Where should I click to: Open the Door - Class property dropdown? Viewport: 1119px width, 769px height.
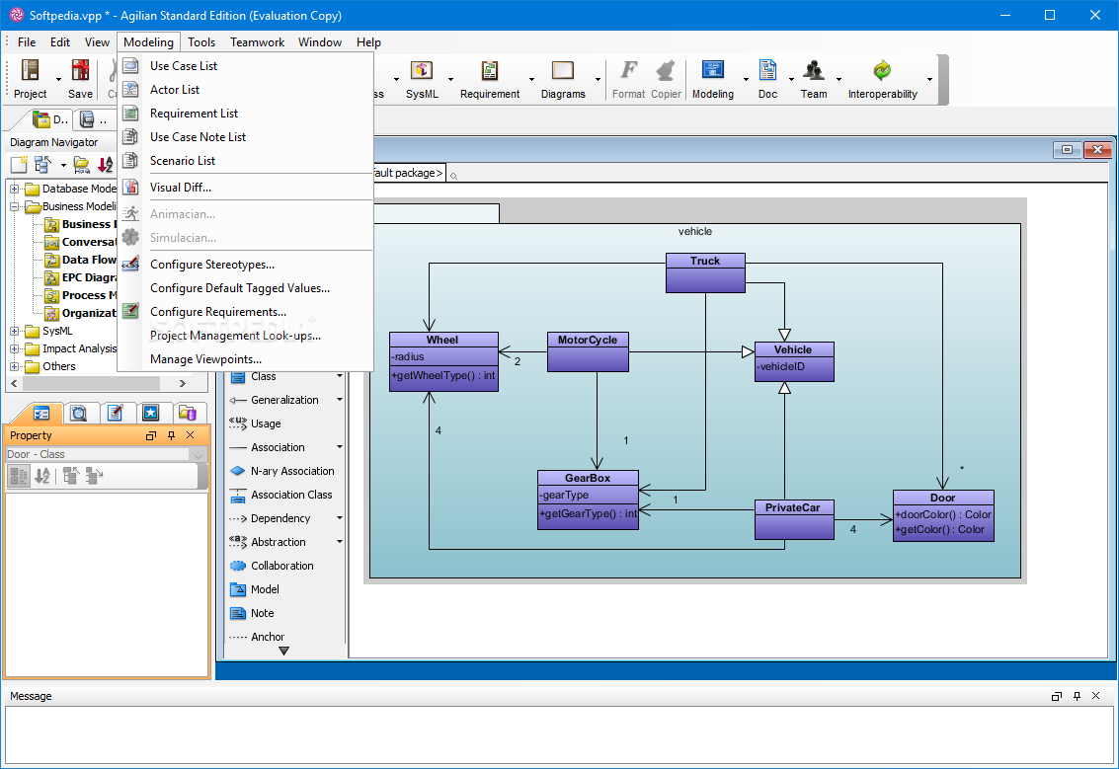click(198, 454)
